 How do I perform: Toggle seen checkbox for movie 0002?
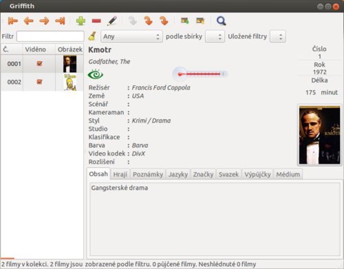tap(39, 82)
